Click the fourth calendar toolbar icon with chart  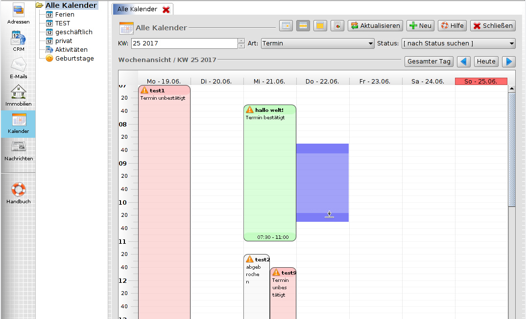337,26
